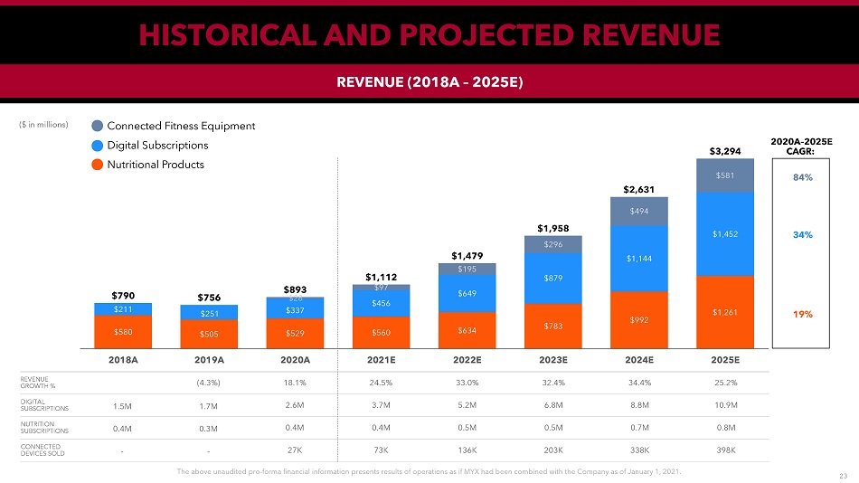859x483 pixels.
Task: Select the ($ in millions) unit note
Action: [x=43, y=125]
